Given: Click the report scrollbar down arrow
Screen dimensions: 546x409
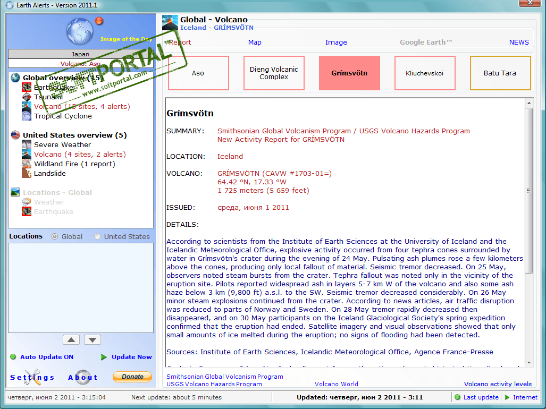Looking at the screenshot, I should pyautogui.click(x=529, y=363).
